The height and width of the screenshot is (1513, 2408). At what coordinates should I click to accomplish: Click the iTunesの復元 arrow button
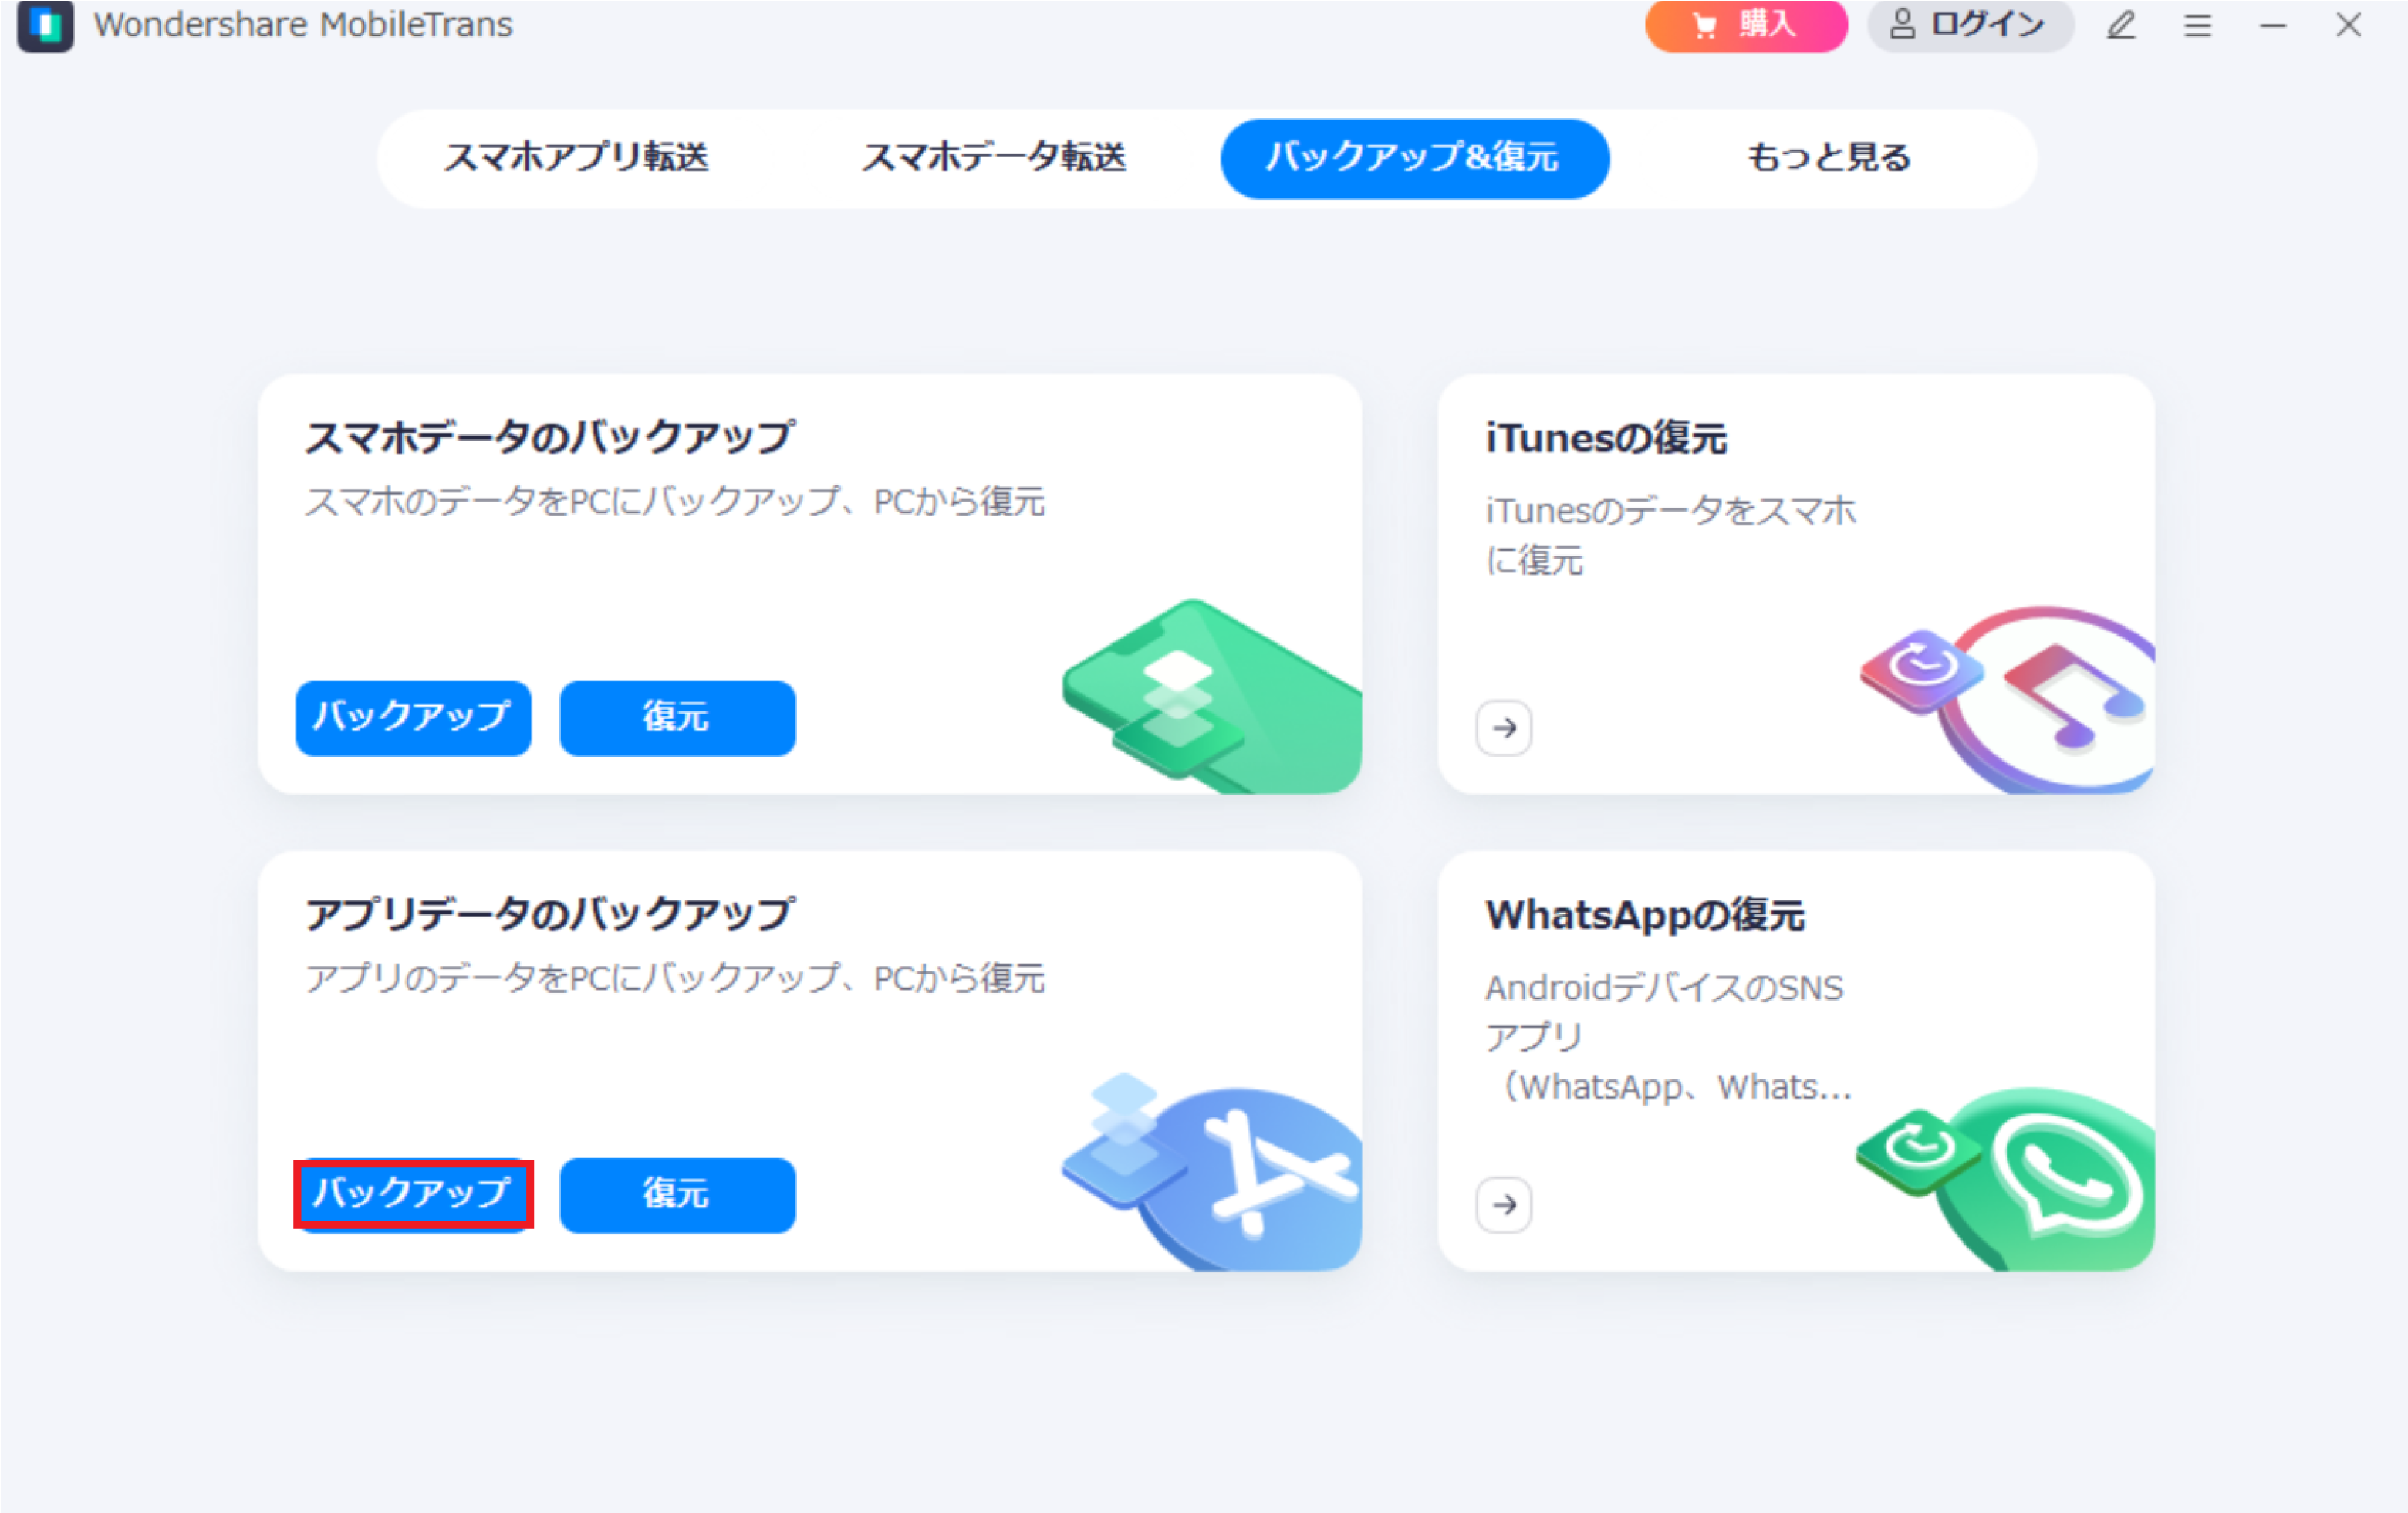click(1502, 727)
